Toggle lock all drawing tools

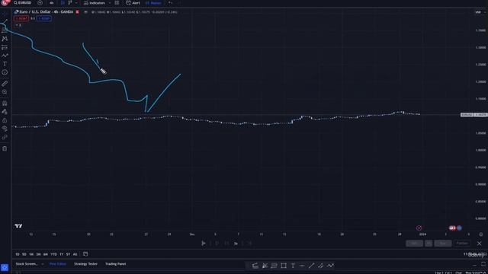[x=5, y=120]
